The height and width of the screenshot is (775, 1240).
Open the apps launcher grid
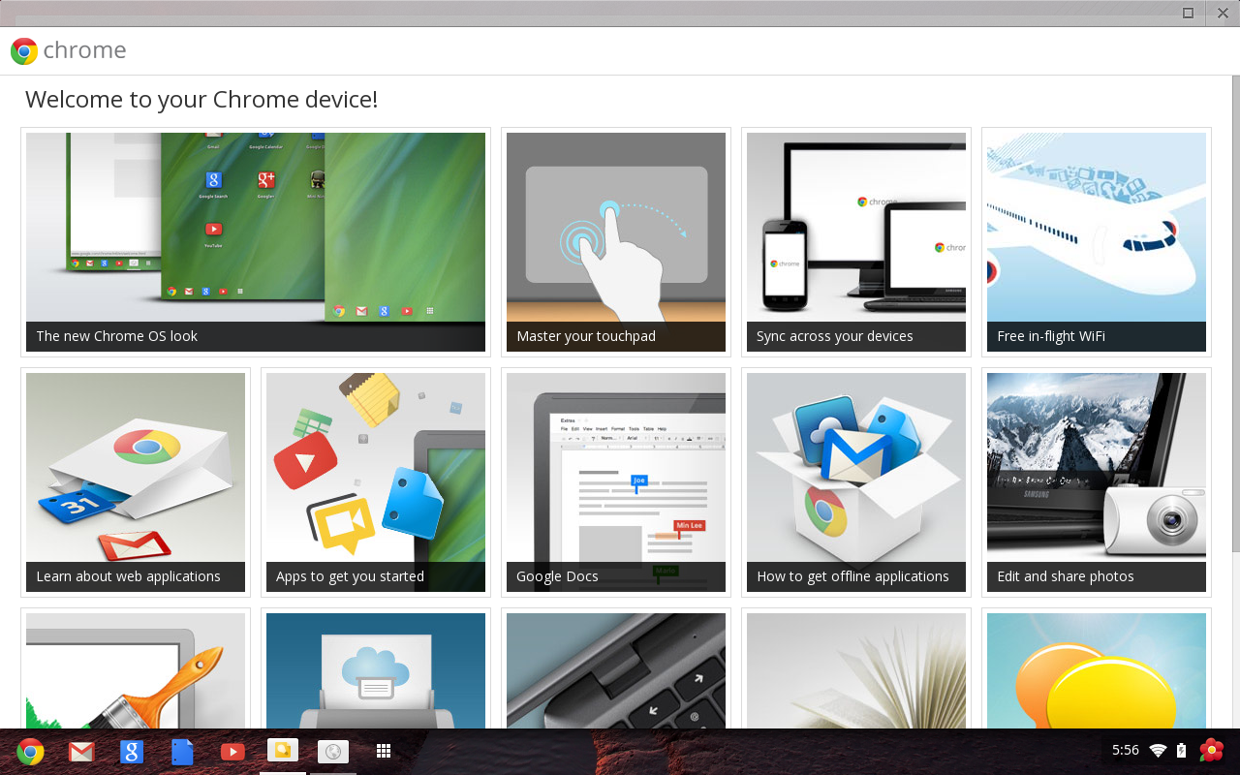click(x=384, y=751)
